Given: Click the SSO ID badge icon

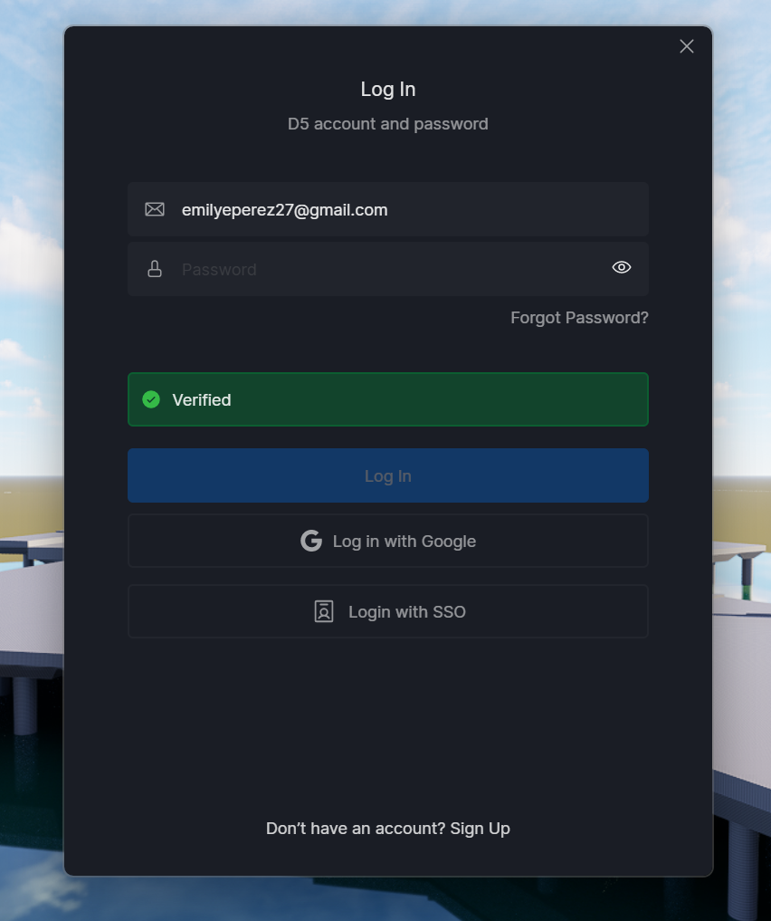Looking at the screenshot, I should click(x=324, y=611).
